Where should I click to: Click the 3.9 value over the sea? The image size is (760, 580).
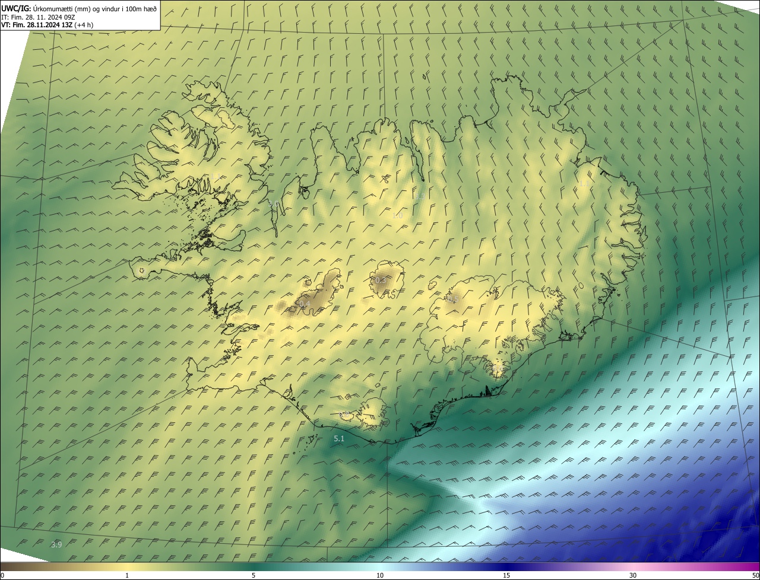pos(56,544)
